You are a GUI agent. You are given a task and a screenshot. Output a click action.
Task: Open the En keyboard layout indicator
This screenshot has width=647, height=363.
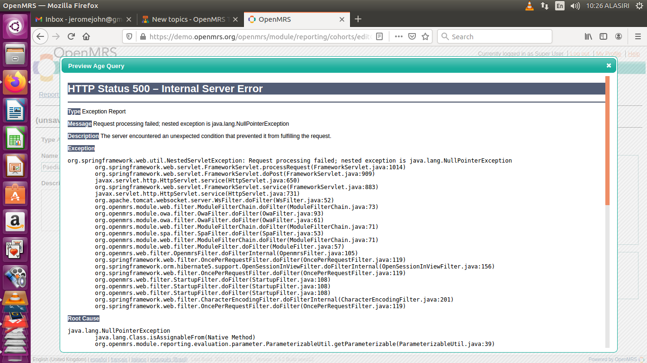tap(560, 6)
